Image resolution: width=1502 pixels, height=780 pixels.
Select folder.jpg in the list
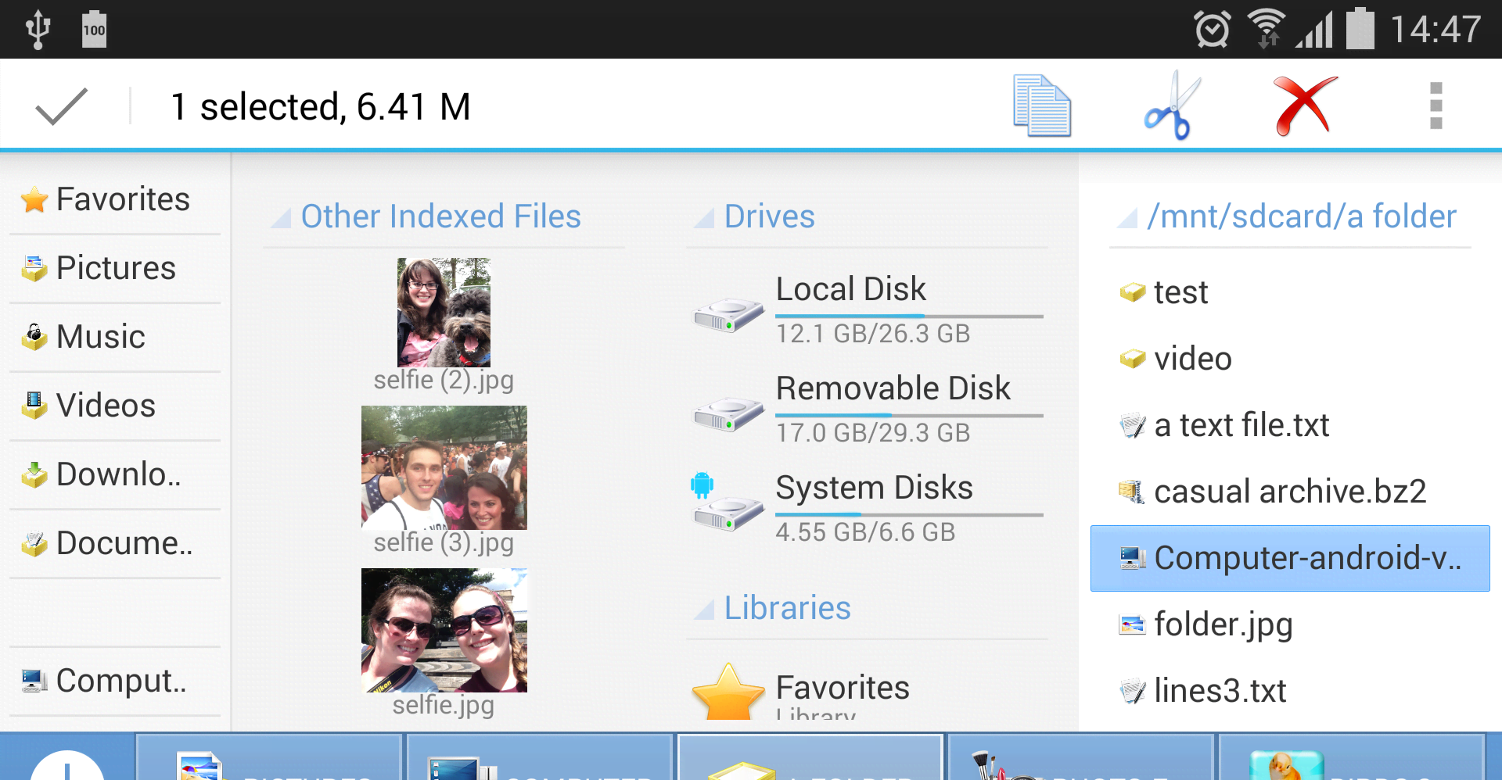click(1290, 624)
